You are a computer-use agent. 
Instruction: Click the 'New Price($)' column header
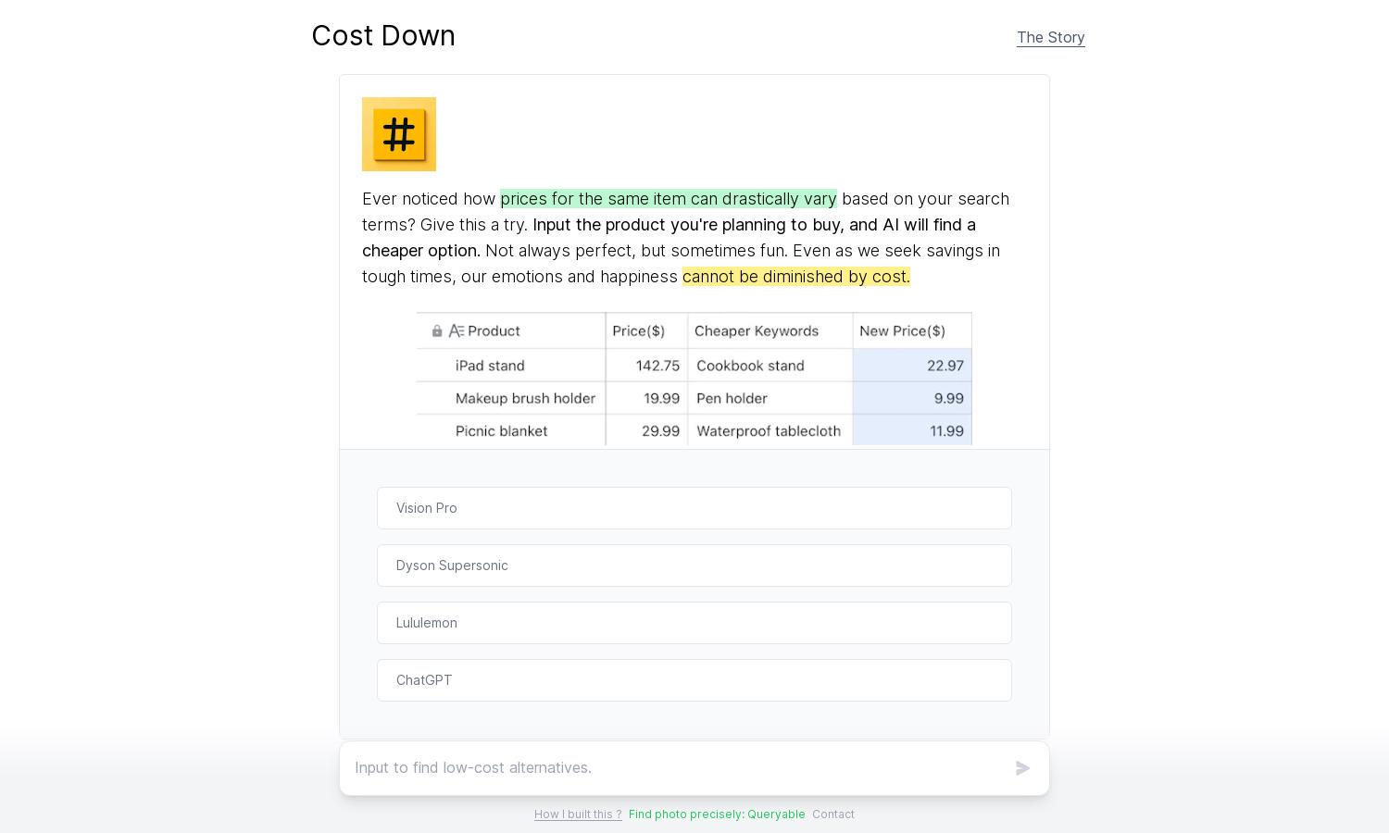pos(902,331)
